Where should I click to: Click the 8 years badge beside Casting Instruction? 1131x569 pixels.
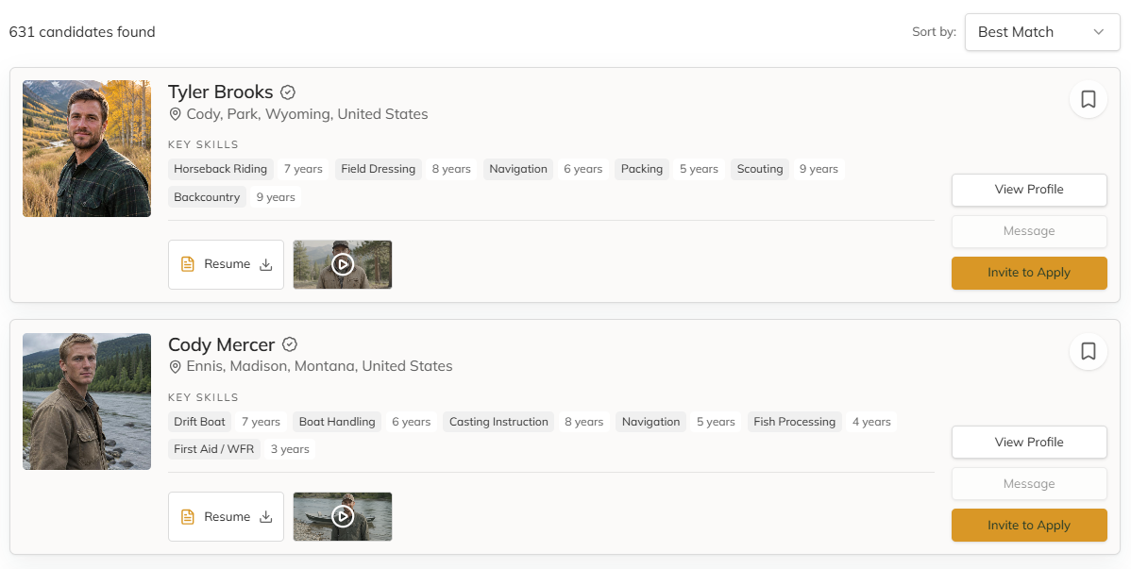(x=584, y=422)
